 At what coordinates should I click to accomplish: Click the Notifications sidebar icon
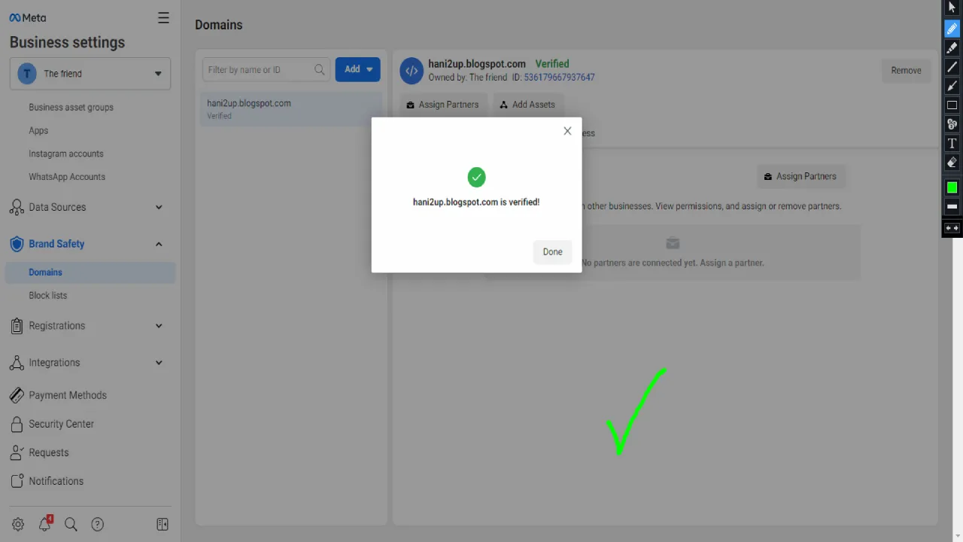point(17,481)
